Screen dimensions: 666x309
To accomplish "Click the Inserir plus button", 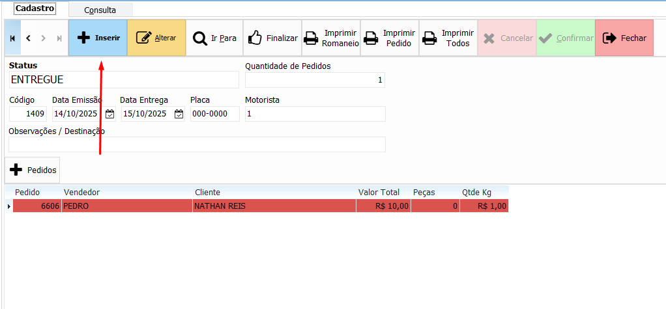I will (98, 38).
